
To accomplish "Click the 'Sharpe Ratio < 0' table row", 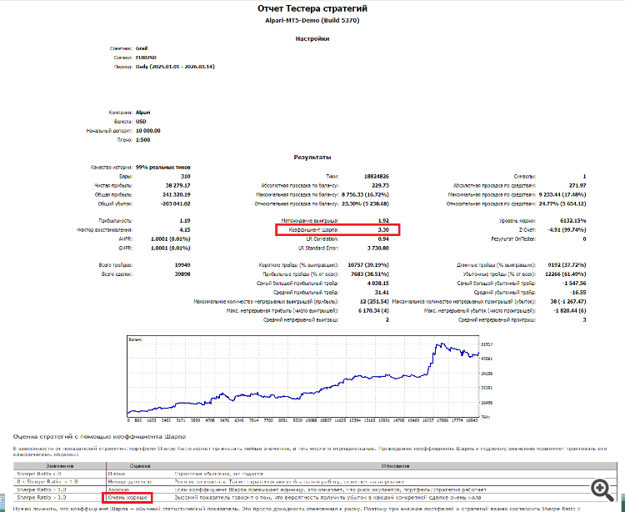I will 315,474.
